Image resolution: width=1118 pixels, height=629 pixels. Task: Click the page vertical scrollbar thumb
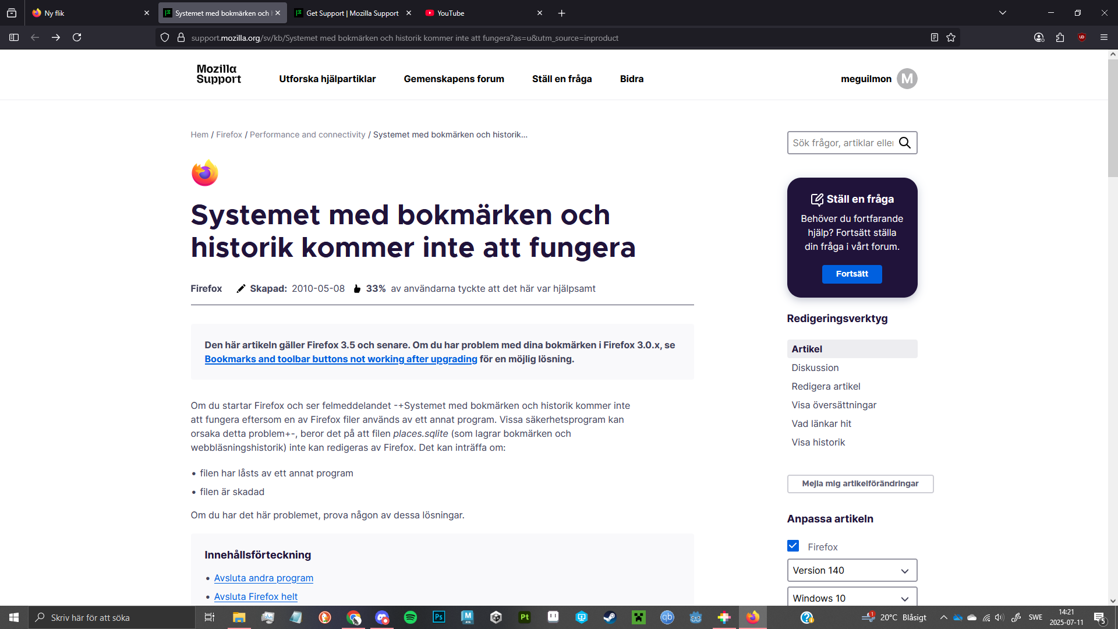tap(1113, 118)
